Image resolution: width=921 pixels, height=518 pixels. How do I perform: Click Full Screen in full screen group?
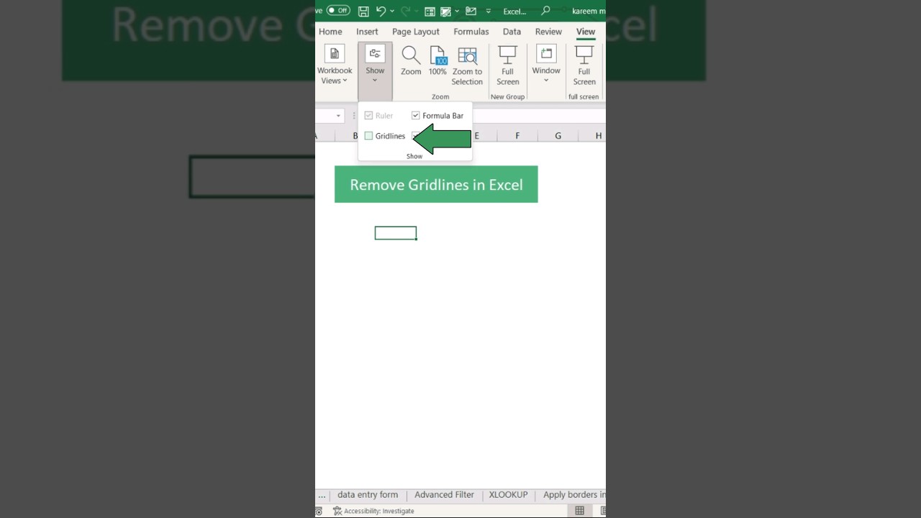(x=584, y=65)
